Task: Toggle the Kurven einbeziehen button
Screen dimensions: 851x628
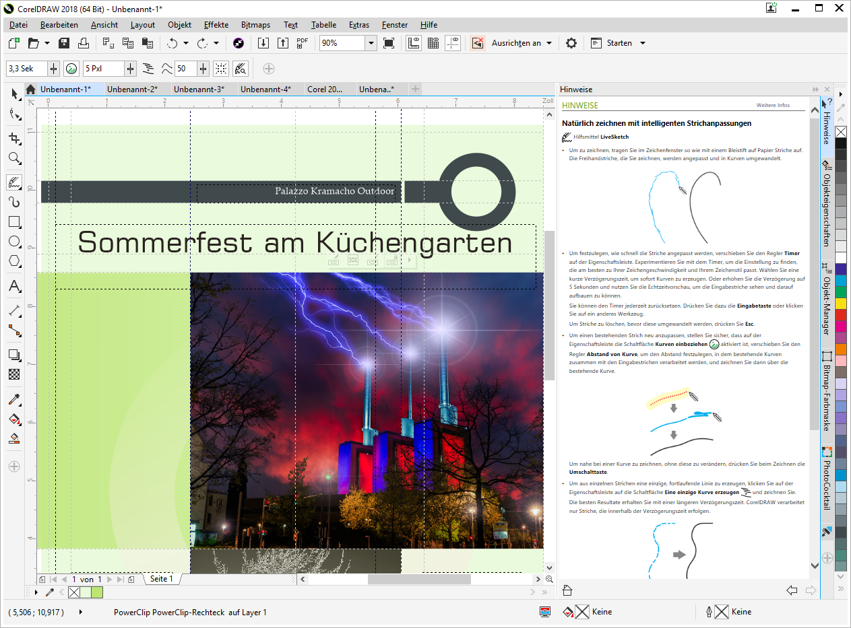Action: (72, 69)
